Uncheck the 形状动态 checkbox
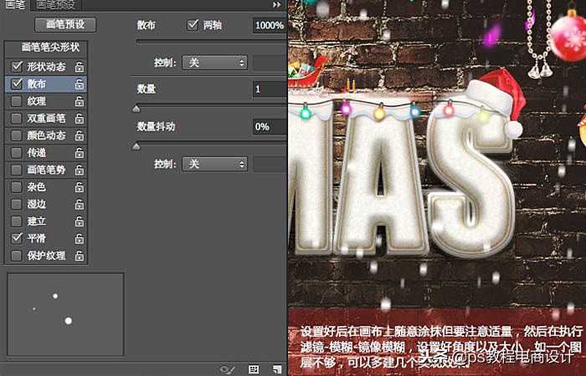Image resolution: width=586 pixels, height=376 pixels. click(x=17, y=67)
